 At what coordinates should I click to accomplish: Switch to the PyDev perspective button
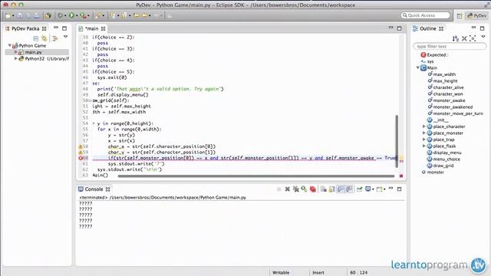(x=477, y=15)
